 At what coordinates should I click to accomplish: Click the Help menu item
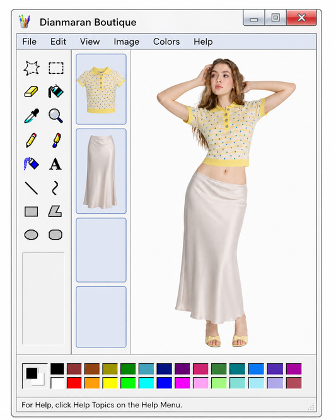pyautogui.click(x=203, y=42)
